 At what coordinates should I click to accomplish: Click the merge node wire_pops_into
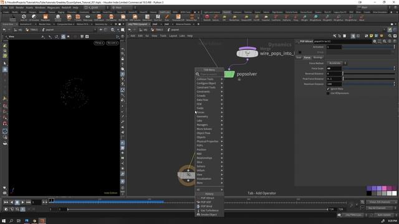click(x=248, y=53)
